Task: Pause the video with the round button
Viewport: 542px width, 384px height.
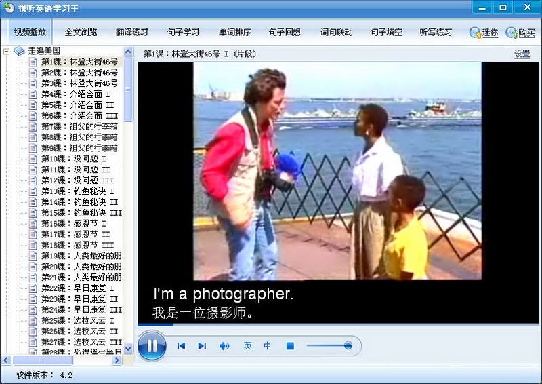Action: 152,345
